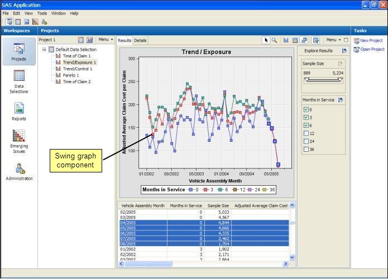Select the magnifier zoom tool
The width and height of the screenshot is (388, 279).
click(275, 40)
